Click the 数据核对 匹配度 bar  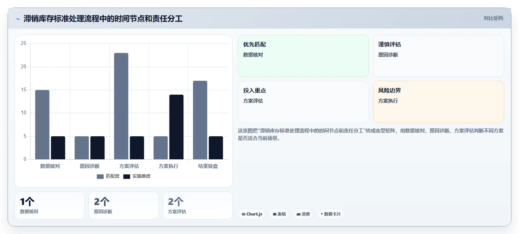(x=42, y=125)
